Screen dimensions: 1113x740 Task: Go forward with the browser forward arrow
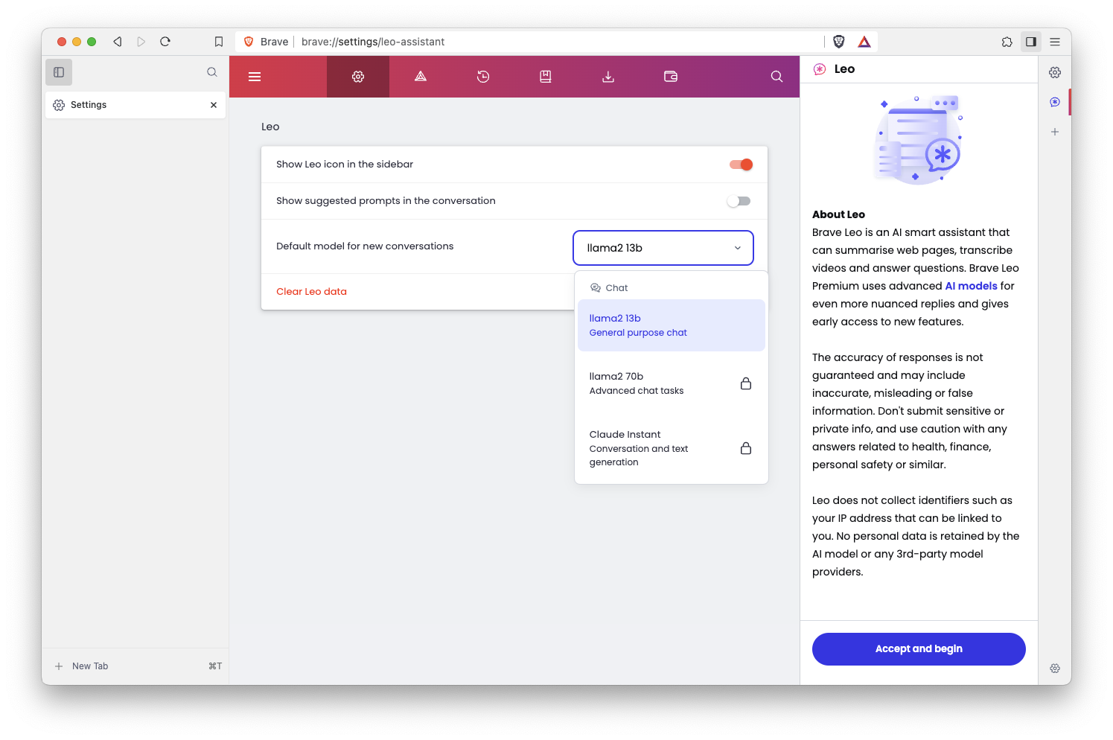coord(141,42)
